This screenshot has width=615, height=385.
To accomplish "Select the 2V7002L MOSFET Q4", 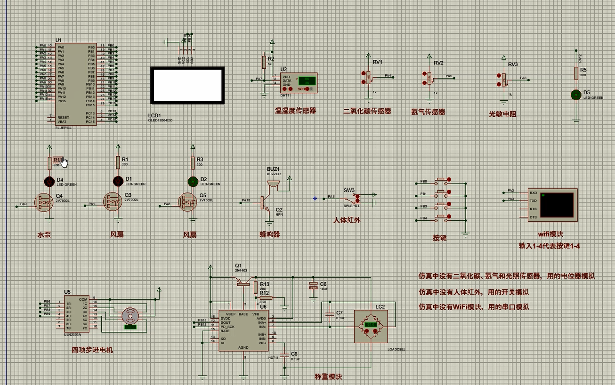I will click(x=45, y=202).
